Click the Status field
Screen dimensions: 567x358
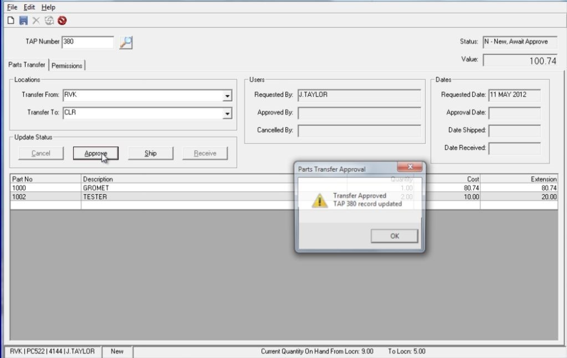pyautogui.click(x=520, y=42)
